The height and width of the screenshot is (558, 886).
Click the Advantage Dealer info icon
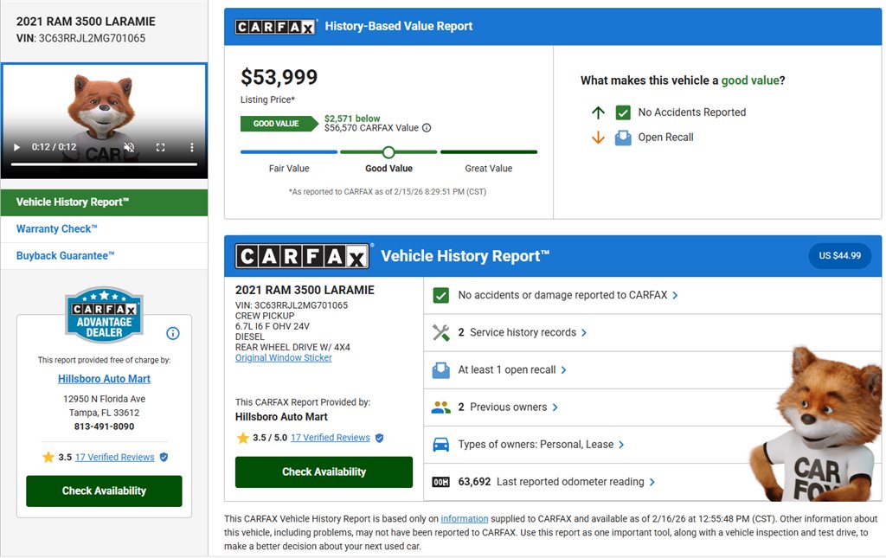click(173, 333)
